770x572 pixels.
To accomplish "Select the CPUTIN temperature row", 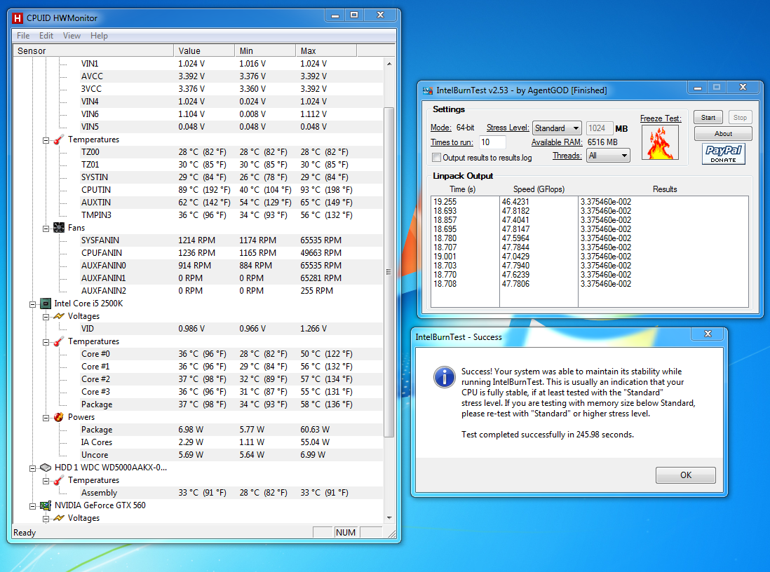I will coord(231,190).
